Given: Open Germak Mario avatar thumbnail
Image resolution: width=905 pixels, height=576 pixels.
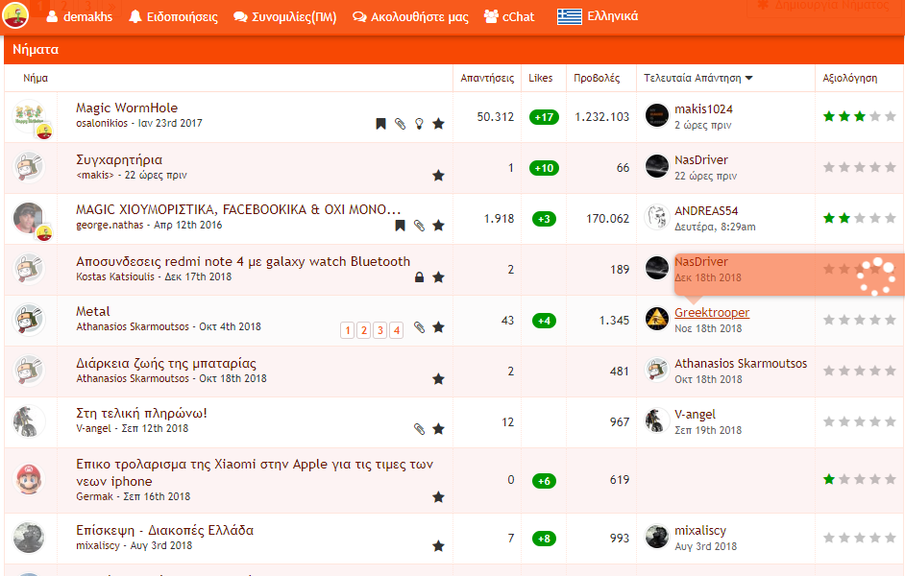Looking at the screenshot, I should [29, 479].
